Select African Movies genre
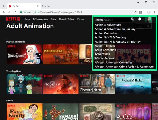Screen dimensions: 158x120 coord(105,58)
